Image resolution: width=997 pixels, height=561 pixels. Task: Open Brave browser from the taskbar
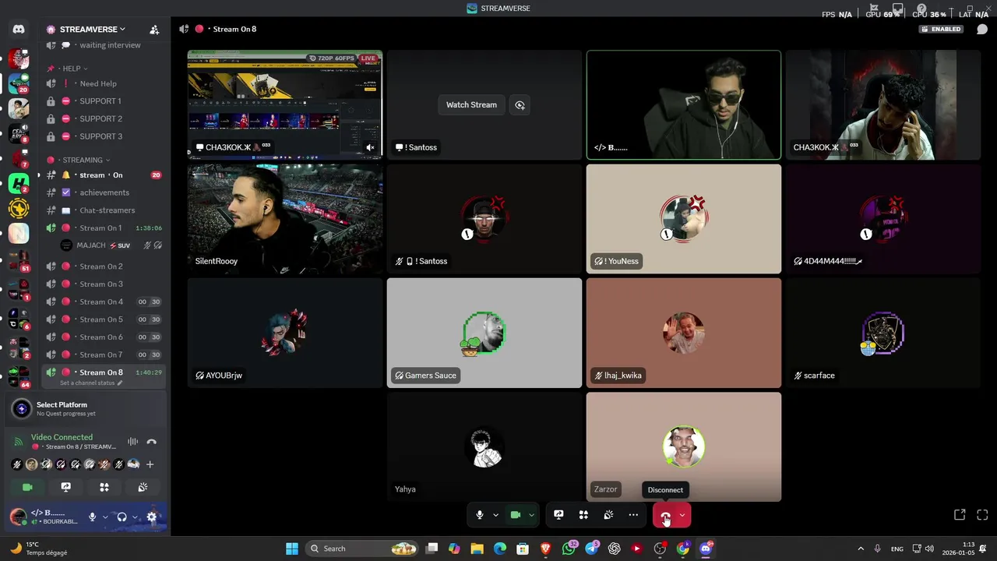click(x=546, y=549)
